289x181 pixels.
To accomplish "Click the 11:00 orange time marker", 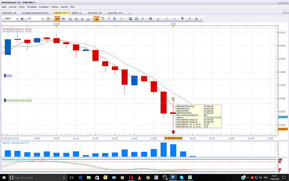I will point(56,27).
